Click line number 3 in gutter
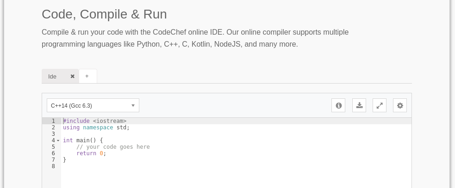 coord(53,134)
